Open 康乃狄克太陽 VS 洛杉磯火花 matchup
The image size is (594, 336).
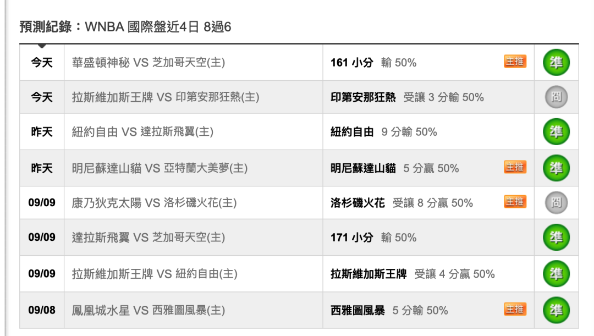coord(154,203)
